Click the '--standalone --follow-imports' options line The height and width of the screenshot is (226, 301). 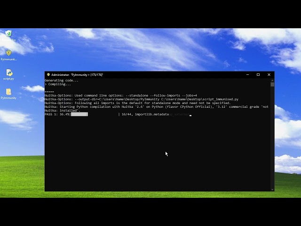coord(121,95)
